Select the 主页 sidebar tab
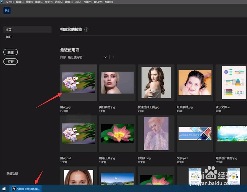The image size is (247, 192). (x=27, y=29)
